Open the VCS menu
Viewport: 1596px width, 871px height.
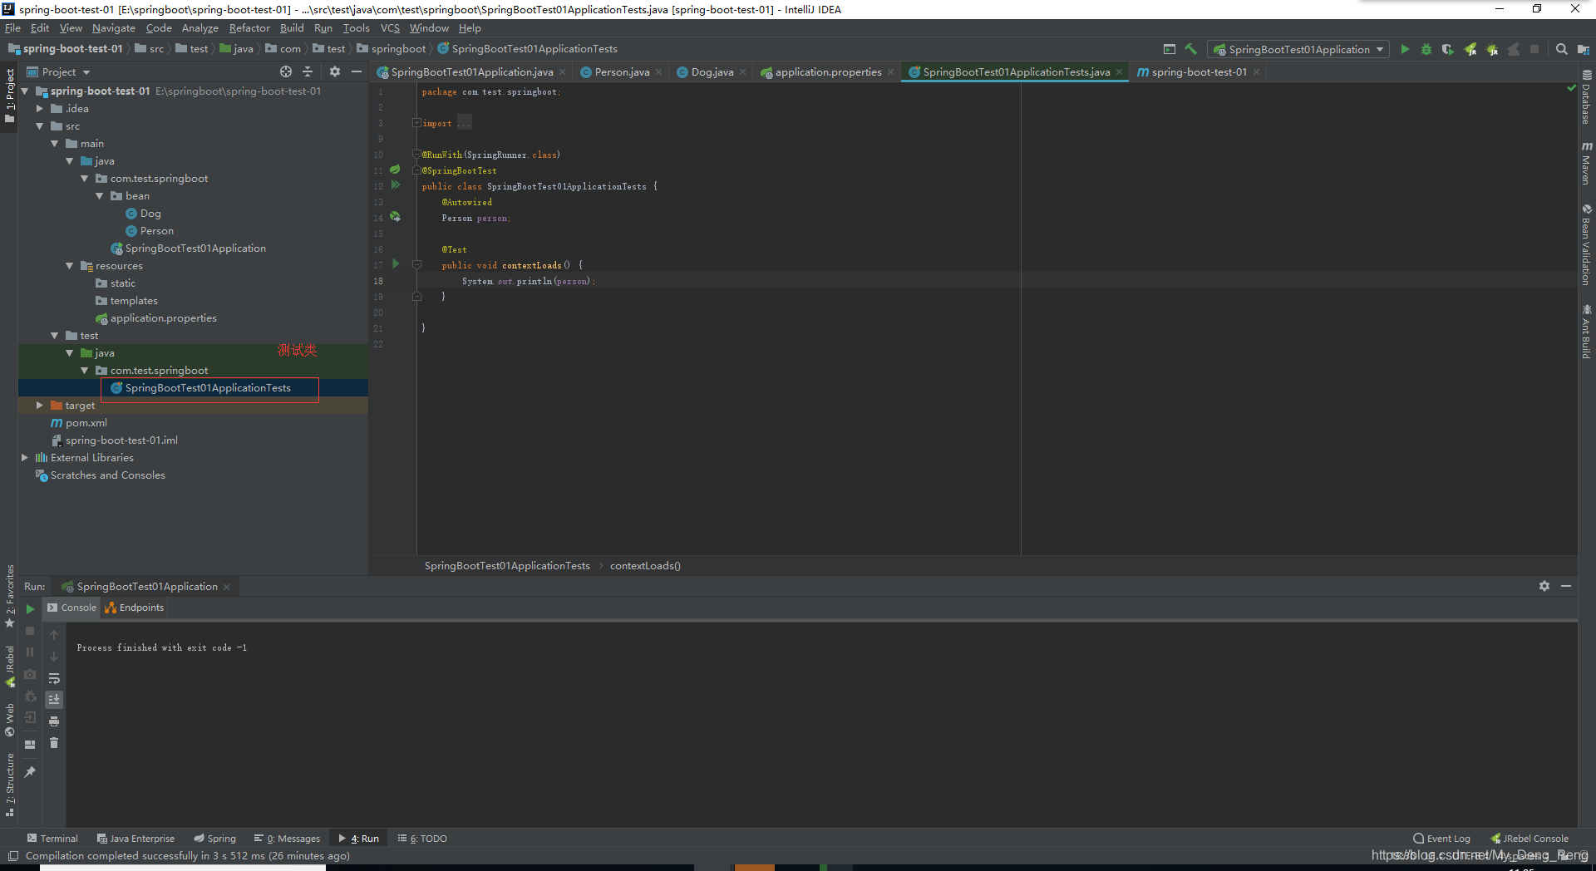pos(390,28)
